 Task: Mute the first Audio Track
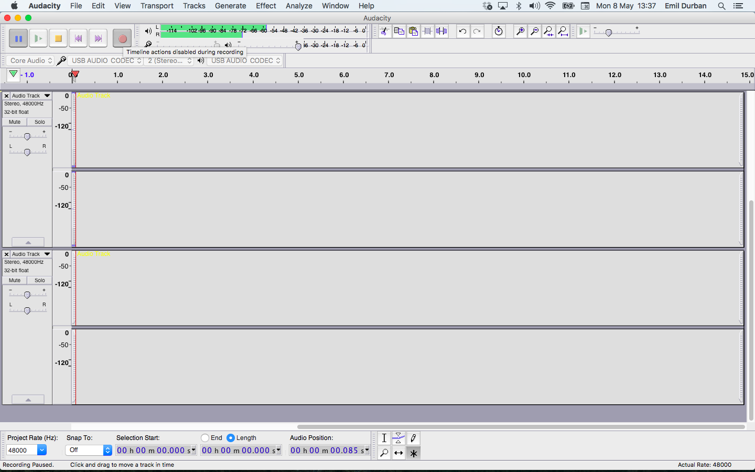[15, 122]
